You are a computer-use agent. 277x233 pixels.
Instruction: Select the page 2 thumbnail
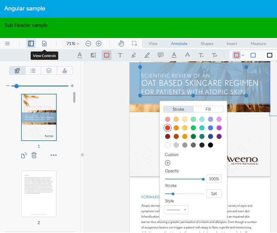39,193
